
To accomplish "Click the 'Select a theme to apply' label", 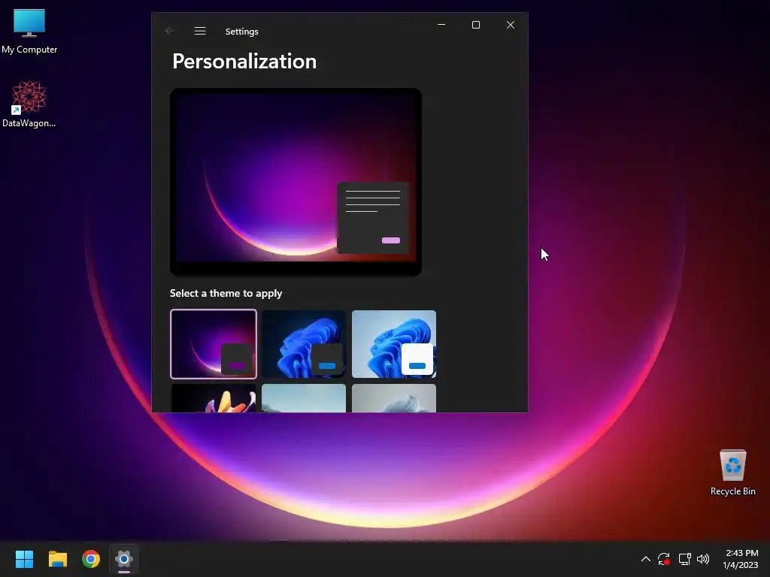I will pyautogui.click(x=226, y=294).
